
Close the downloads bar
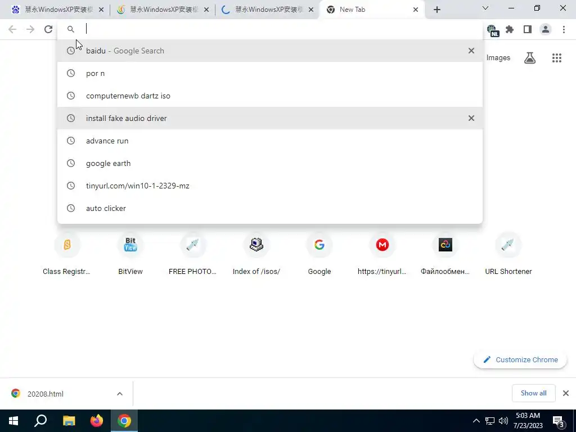566,393
